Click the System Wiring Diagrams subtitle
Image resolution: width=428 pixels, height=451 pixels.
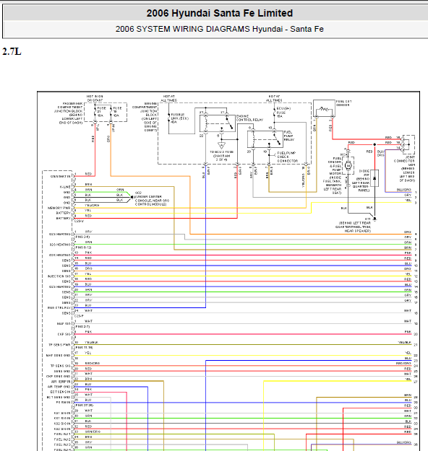click(220, 29)
